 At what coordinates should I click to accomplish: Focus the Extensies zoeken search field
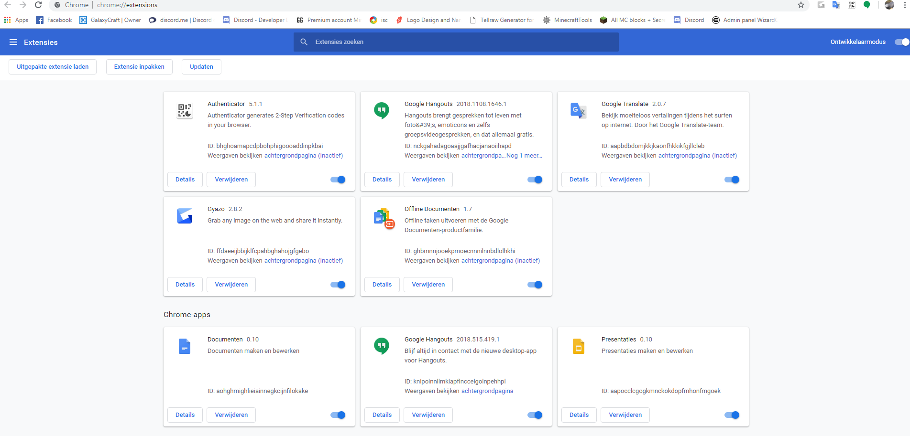(456, 42)
